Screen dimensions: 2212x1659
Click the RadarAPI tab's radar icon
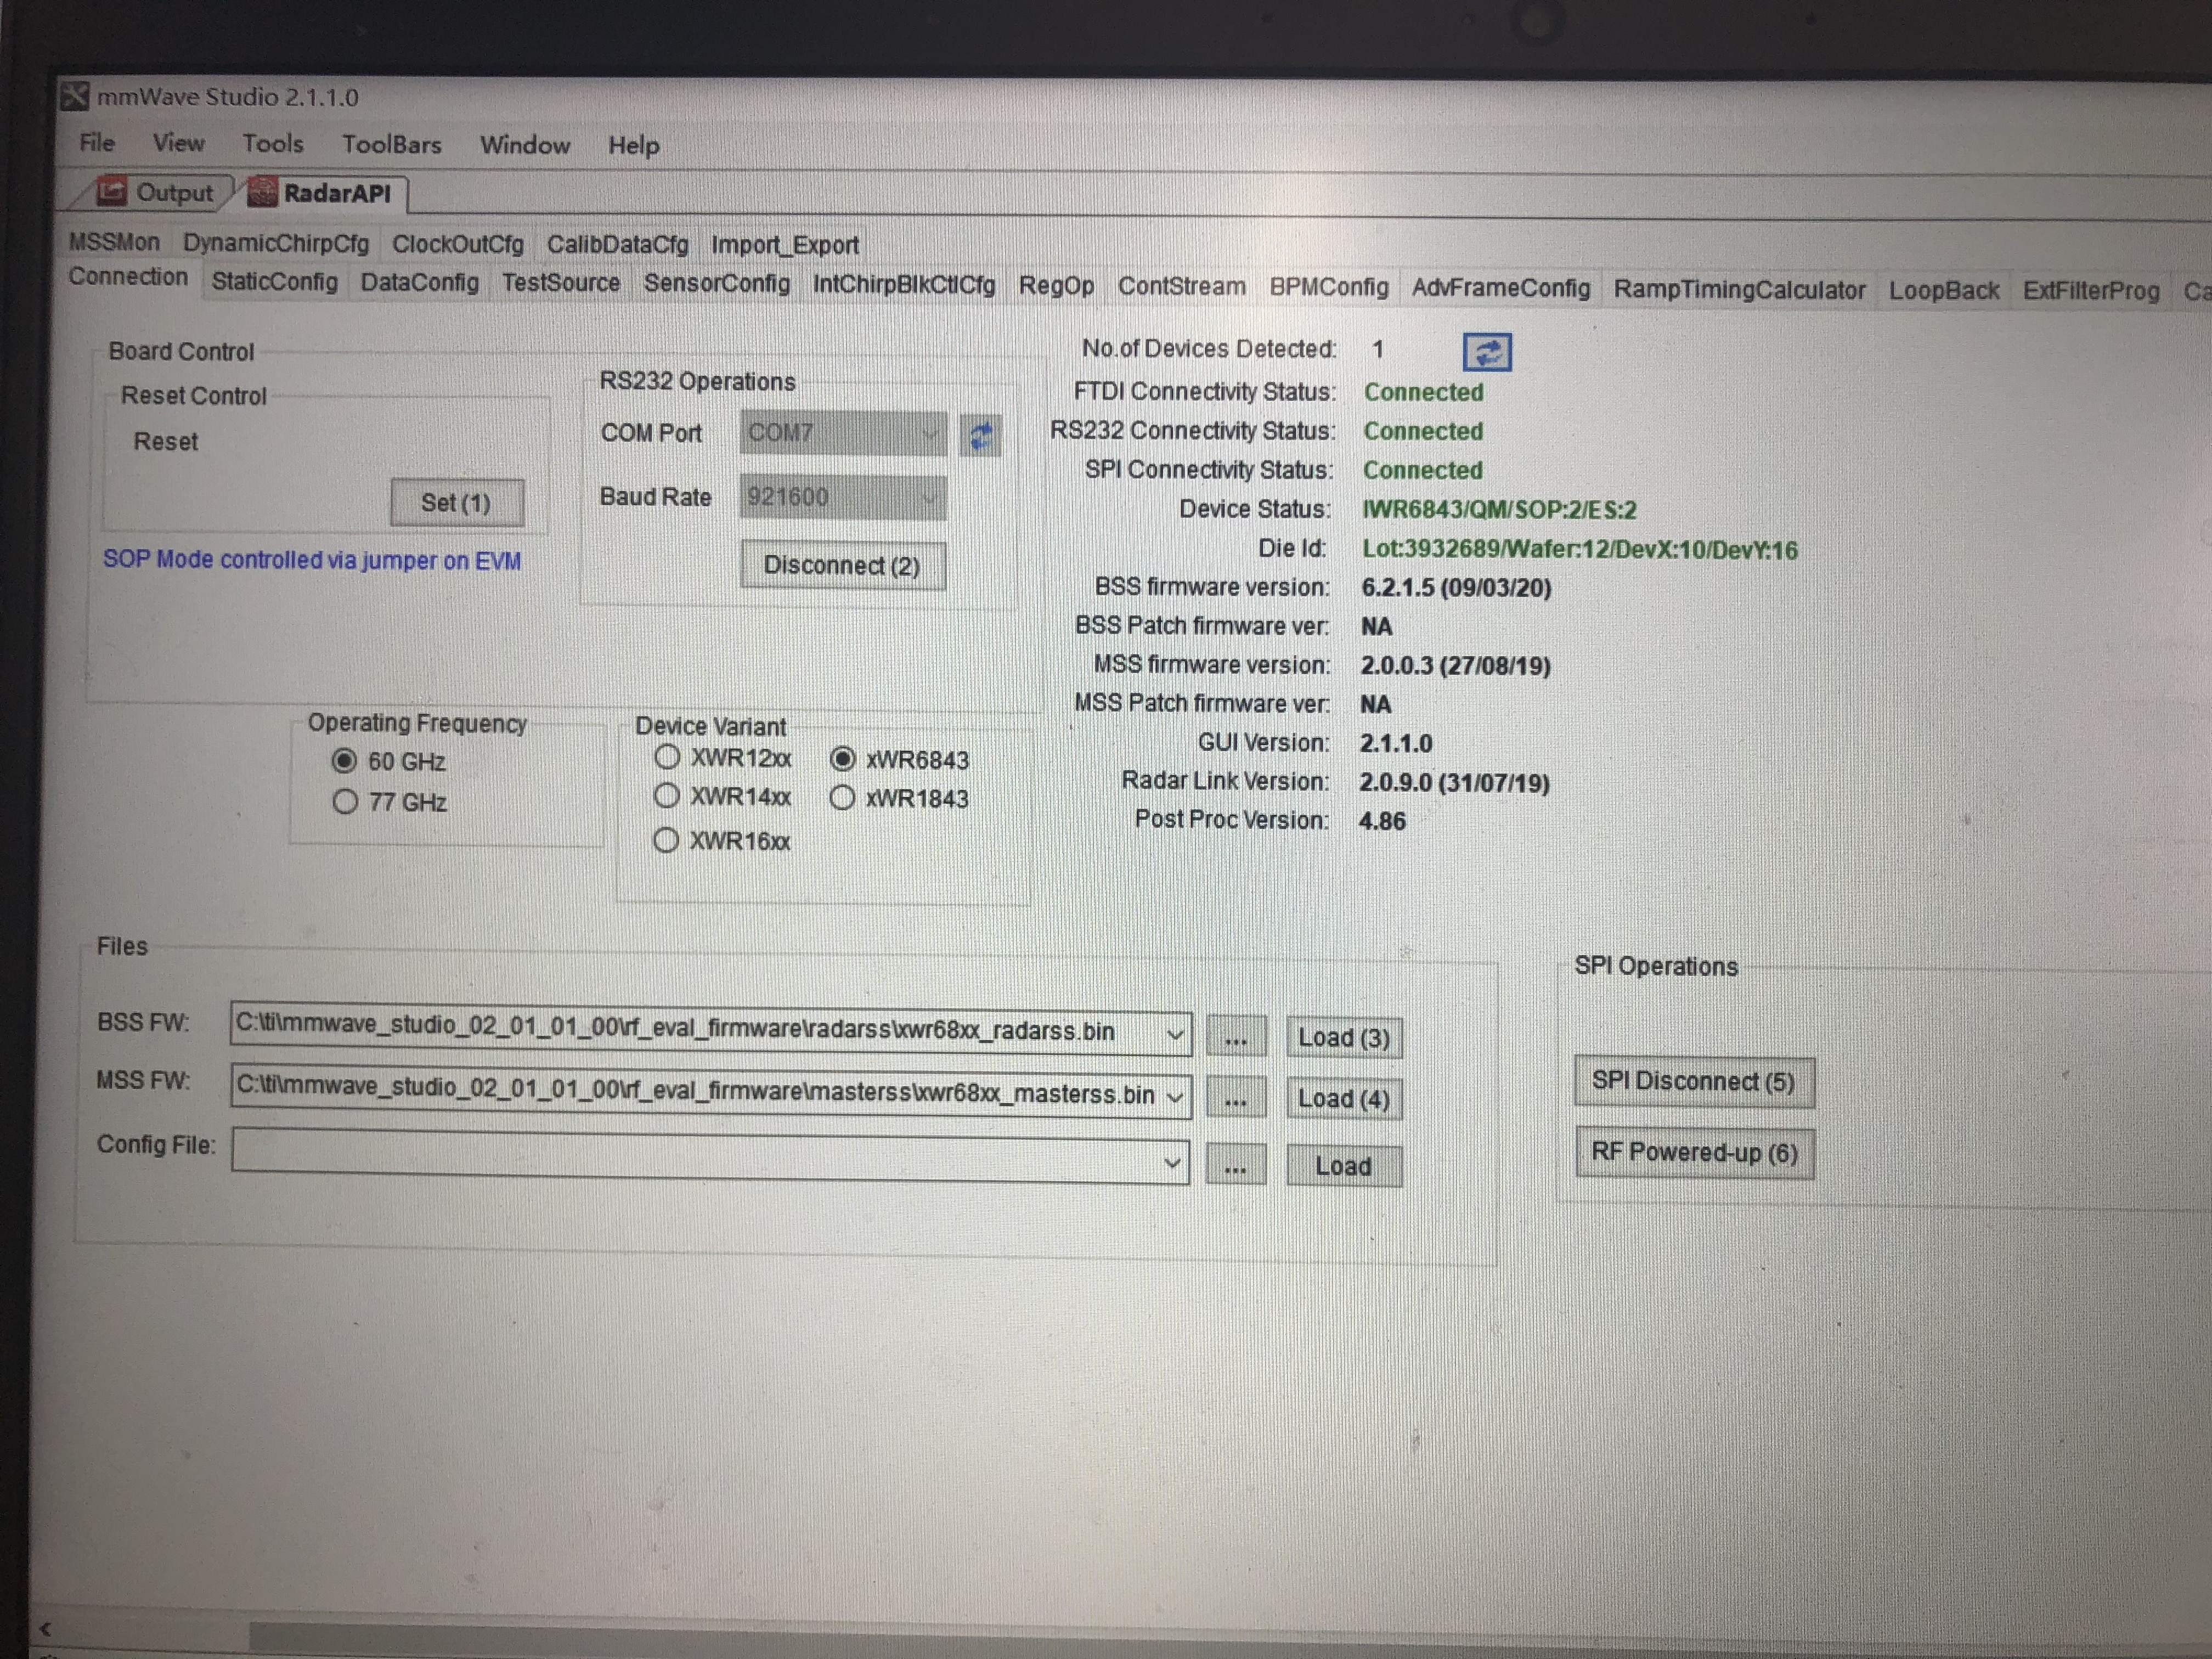[262, 192]
